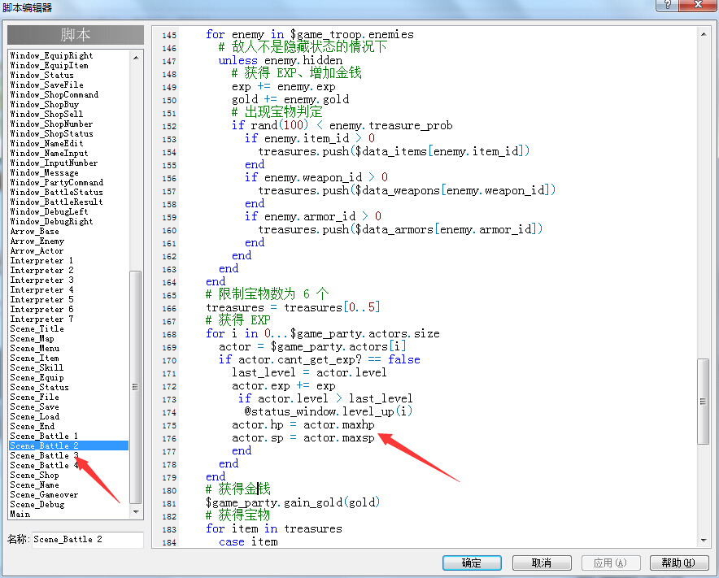Select Scene_Battle 4 in the script list
The image size is (719, 578).
point(44,465)
